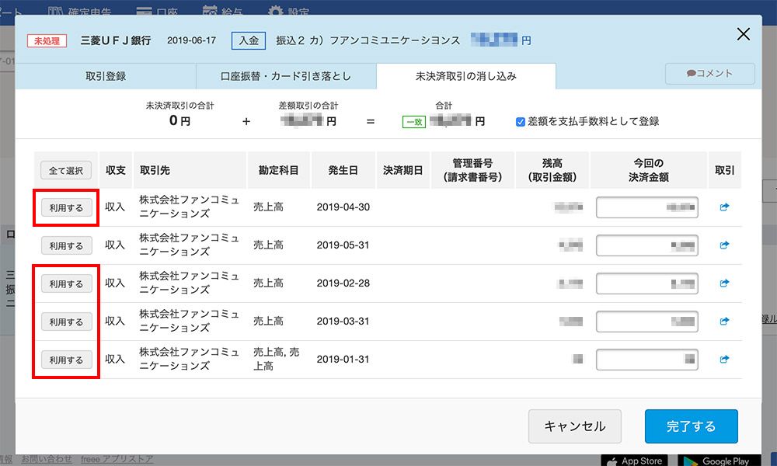The image size is (777, 466).
Task: Click the 入金 label in the header
Action: click(249, 40)
